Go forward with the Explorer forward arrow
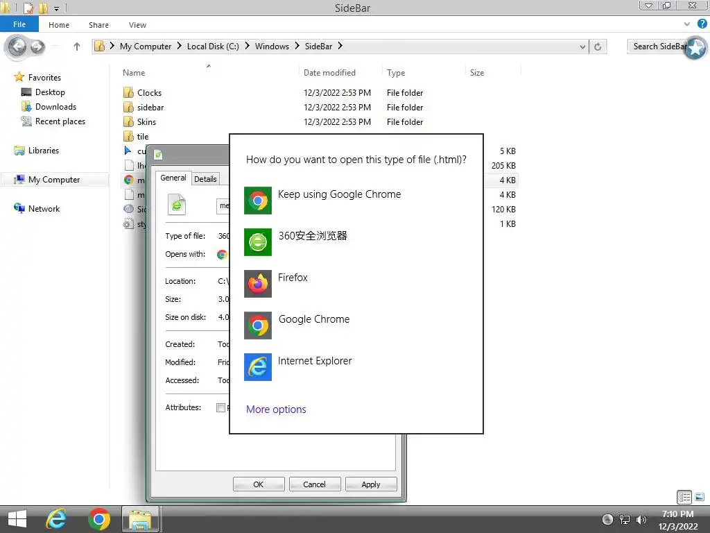 37,46
